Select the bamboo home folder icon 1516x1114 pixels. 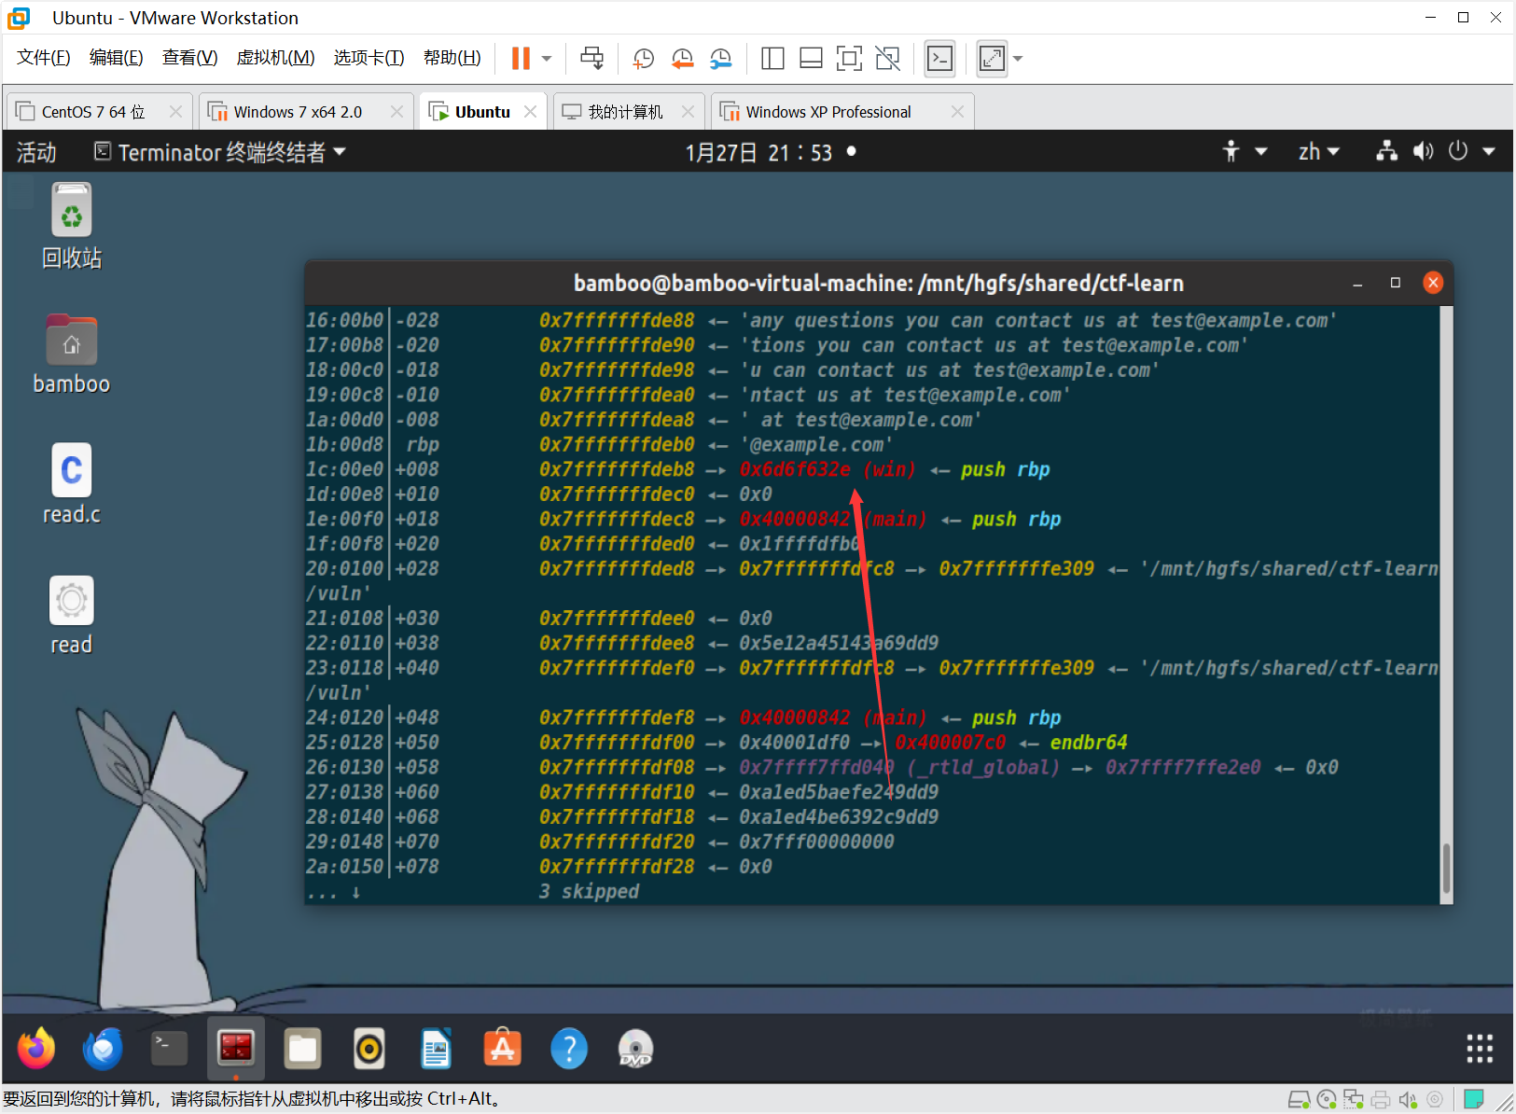click(x=72, y=355)
